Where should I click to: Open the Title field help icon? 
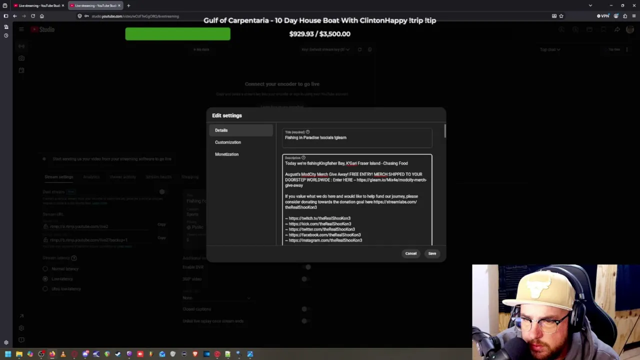[x=307, y=132]
